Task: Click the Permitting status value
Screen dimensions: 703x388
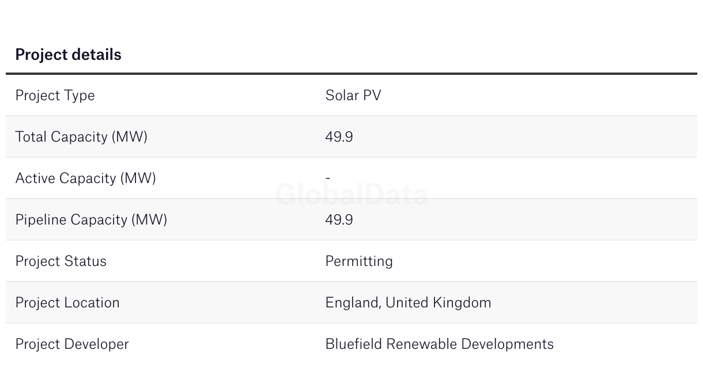Action: pos(359,261)
